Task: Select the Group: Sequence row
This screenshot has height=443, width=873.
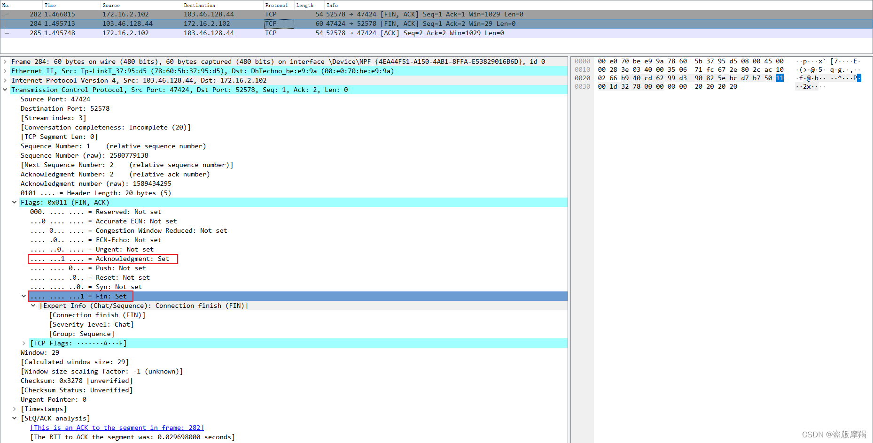Action: [82, 334]
